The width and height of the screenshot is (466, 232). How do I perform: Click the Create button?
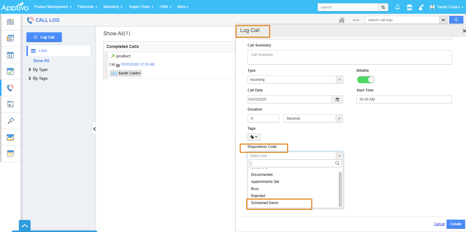tap(456, 224)
